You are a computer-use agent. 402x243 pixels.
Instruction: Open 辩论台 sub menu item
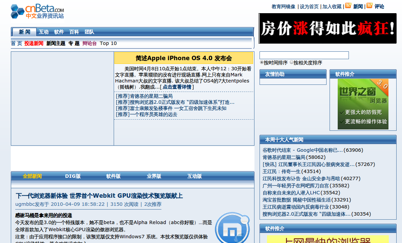point(89,43)
